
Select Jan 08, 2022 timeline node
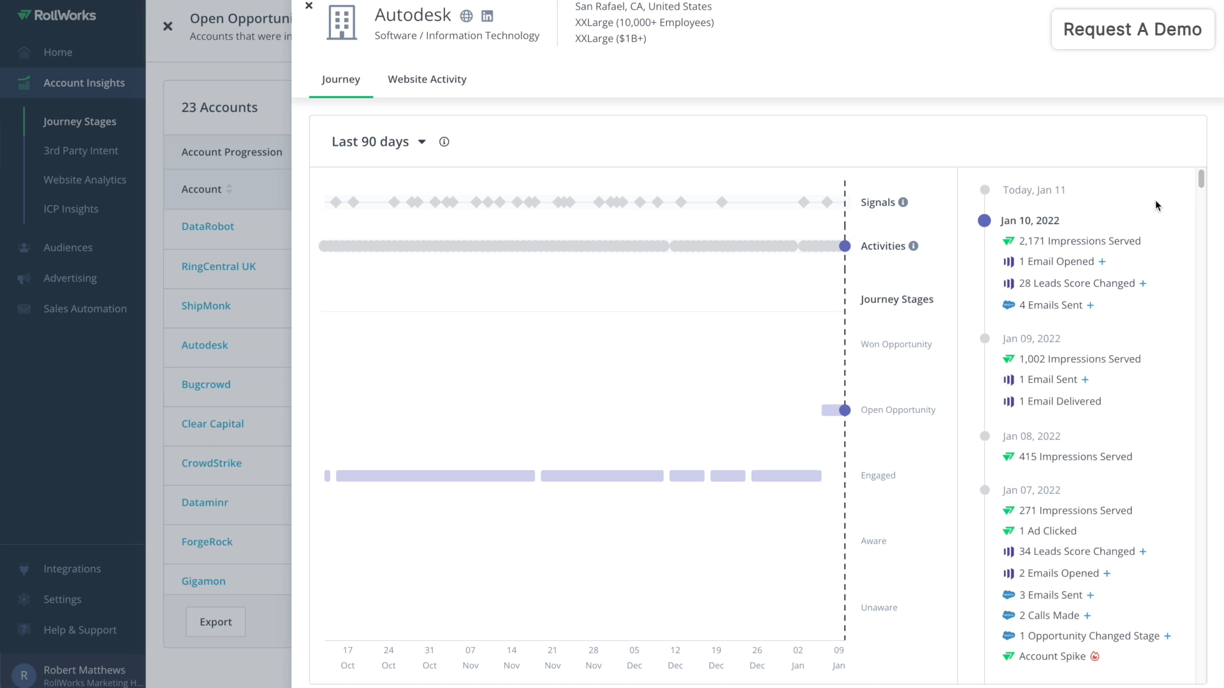click(x=985, y=436)
